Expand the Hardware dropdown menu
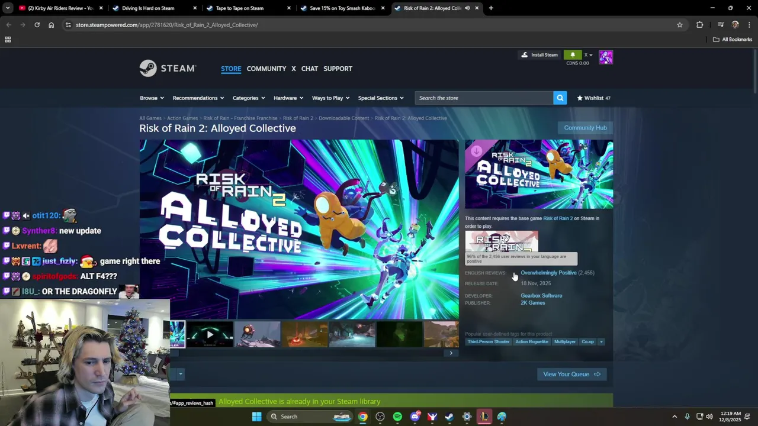This screenshot has width=758, height=426. click(288, 98)
